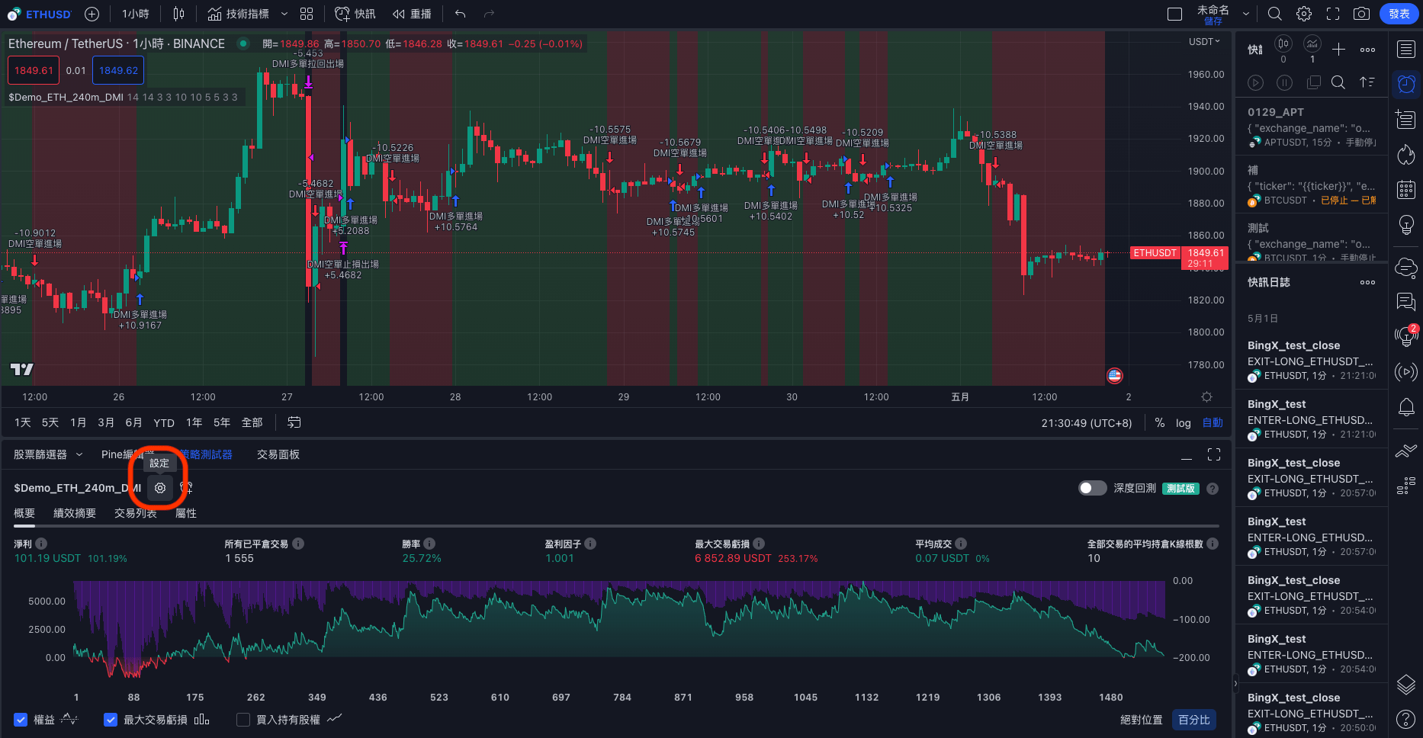Select the $Demo_ETH_240m_DMI indicator legend on chart
1423x738 pixels.
coord(66,97)
